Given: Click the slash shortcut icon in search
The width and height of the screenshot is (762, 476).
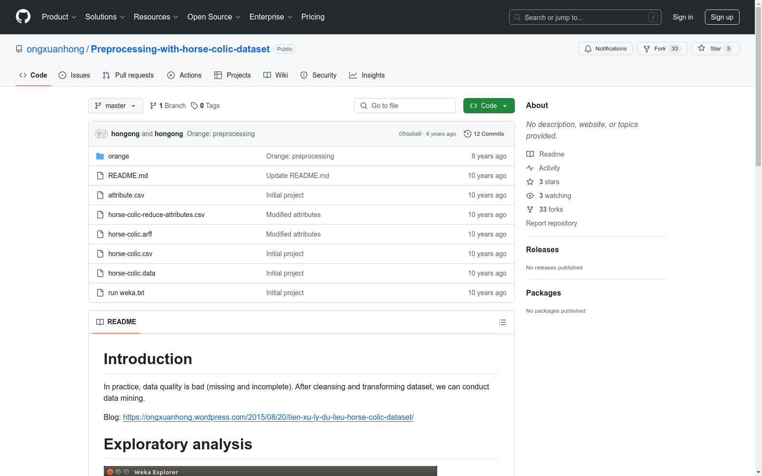Looking at the screenshot, I should (653, 17).
